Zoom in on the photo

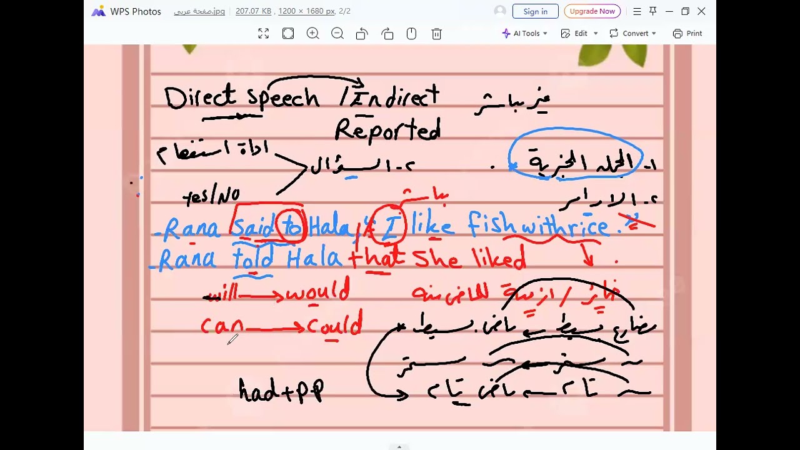(x=312, y=34)
